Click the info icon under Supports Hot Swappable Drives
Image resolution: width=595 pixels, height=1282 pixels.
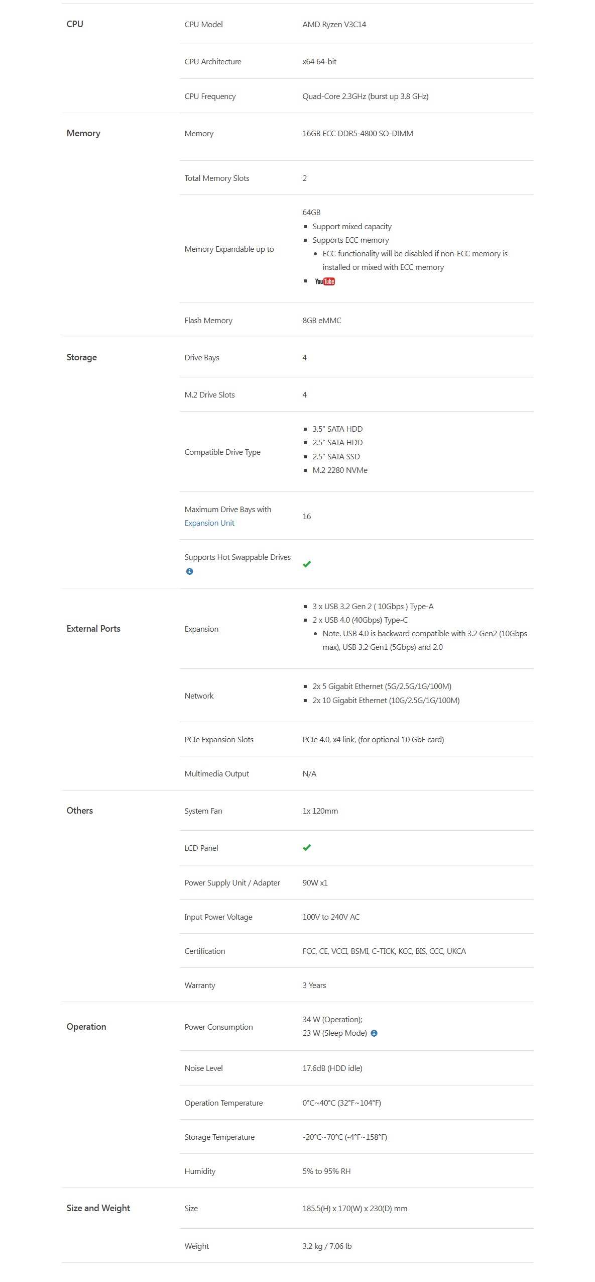(189, 571)
